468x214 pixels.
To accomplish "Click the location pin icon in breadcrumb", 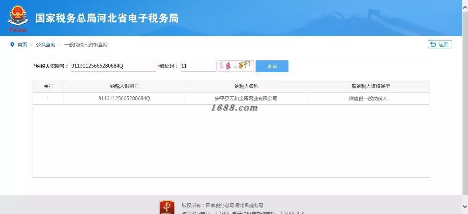I will [x=12, y=45].
